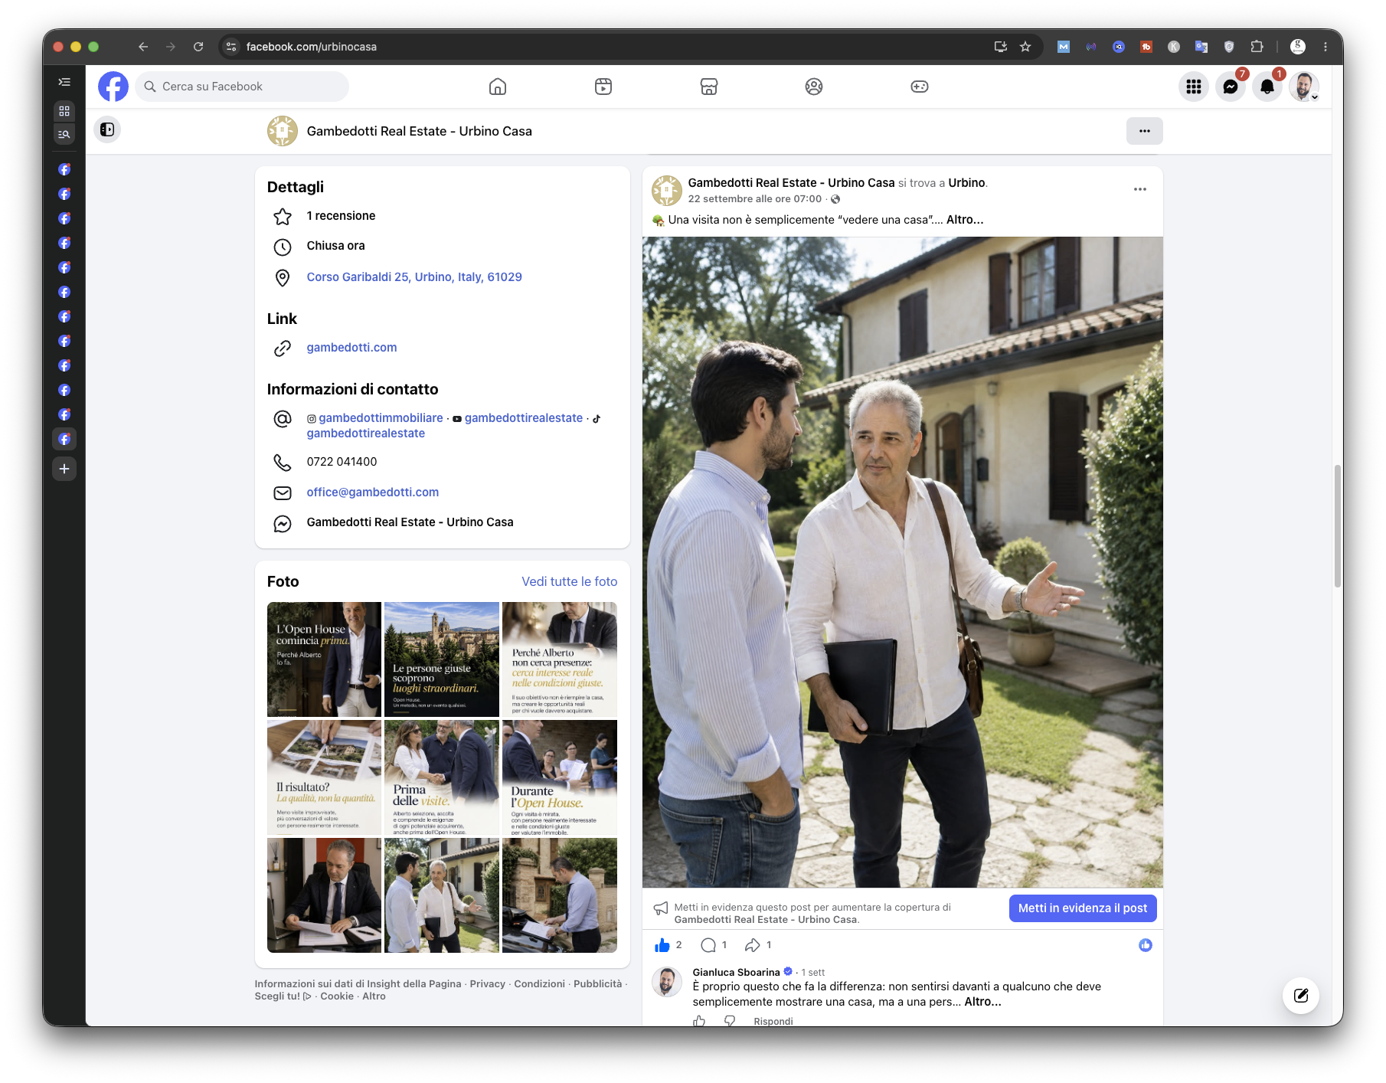This screenshot has width=1386, height=1083.
Task: Open the Gaming controller icon
Action: coord(920,87)
